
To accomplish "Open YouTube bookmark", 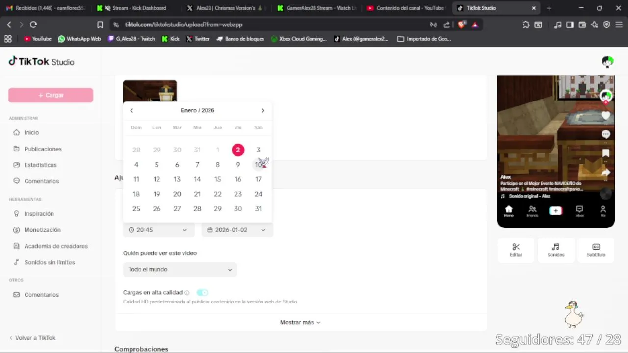I will click(x=38, y=39).
